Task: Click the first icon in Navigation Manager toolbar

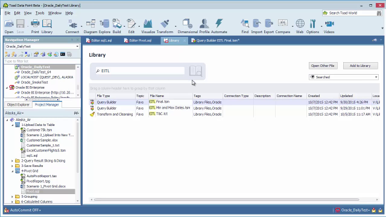Action: 7,54
